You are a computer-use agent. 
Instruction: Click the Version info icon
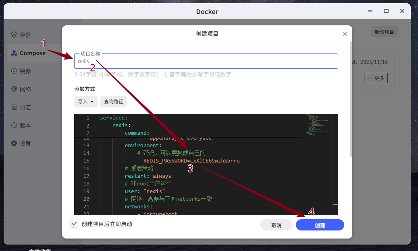click(14, 125)
